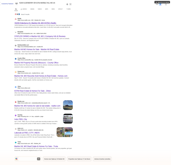Open Lakeside at PBEL CITY INDIS result
Viewport: 171px width, 165px height.
[27, 133]
